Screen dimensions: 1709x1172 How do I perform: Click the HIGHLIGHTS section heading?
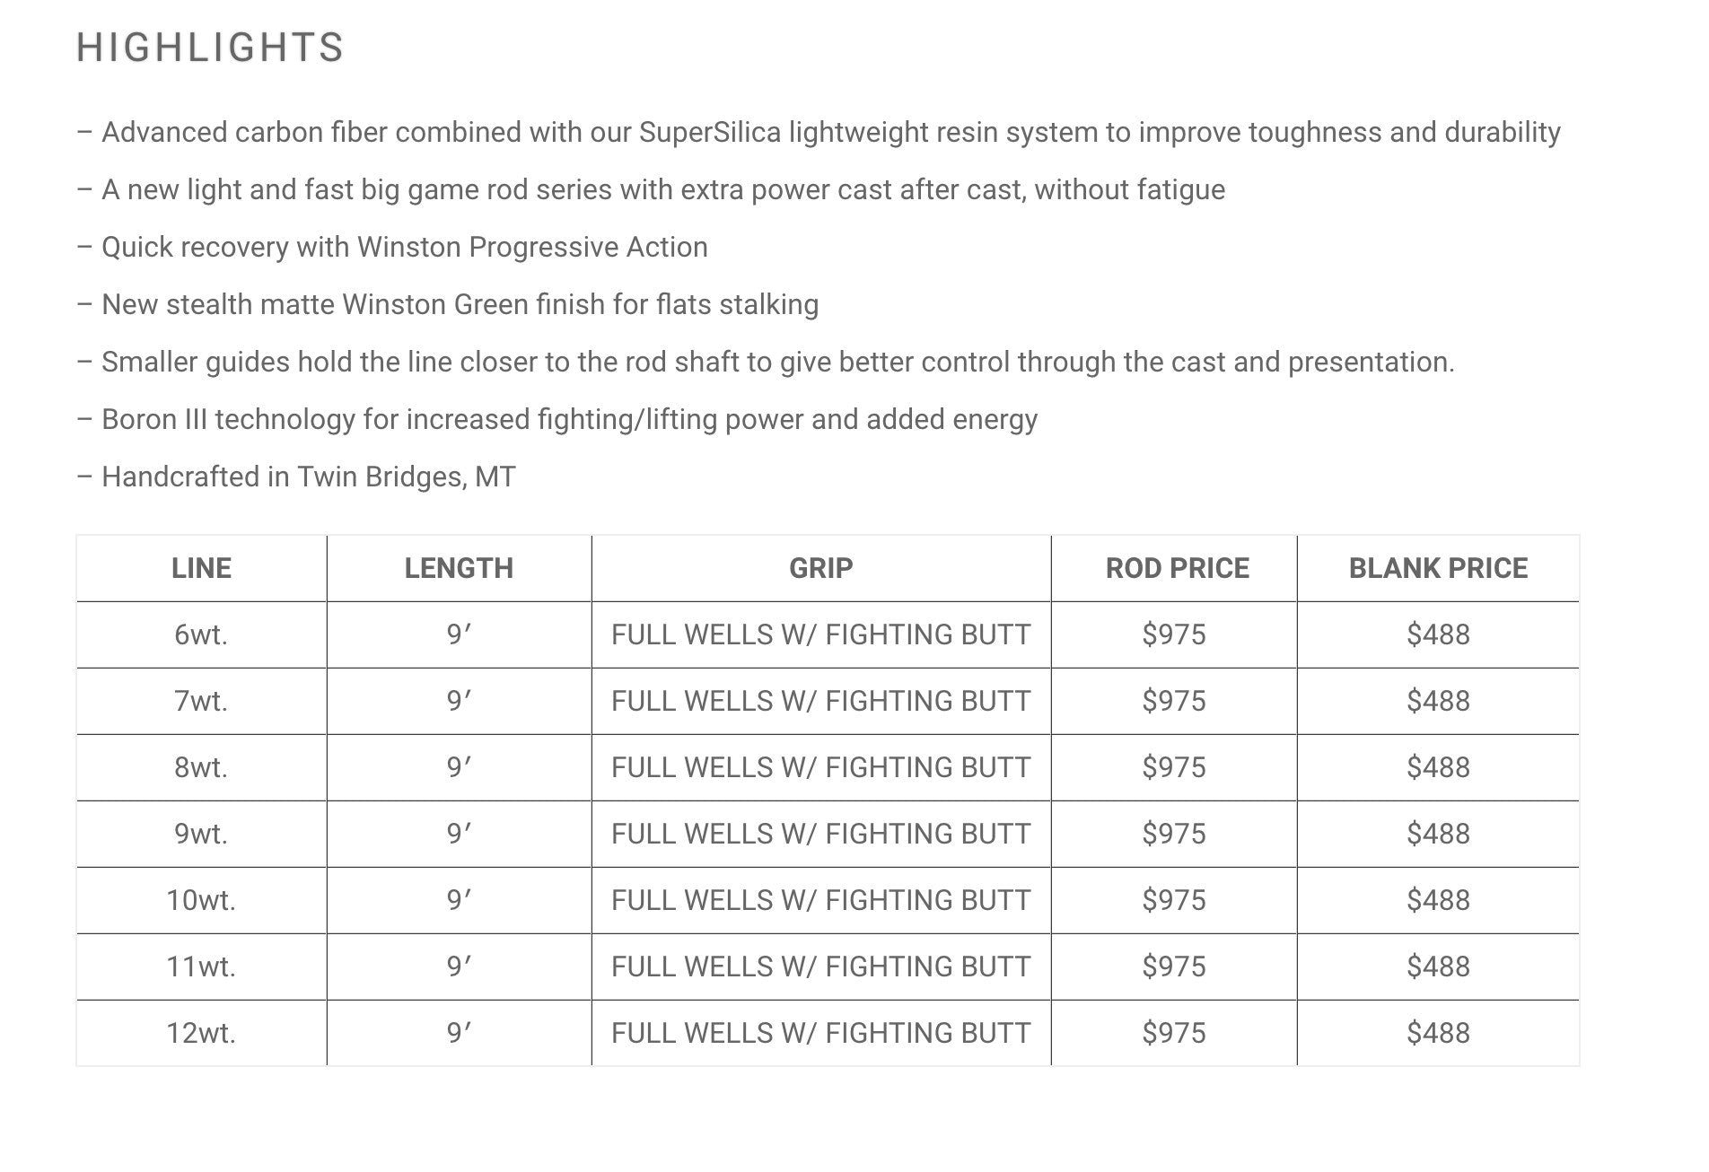(x=210, y=48)
